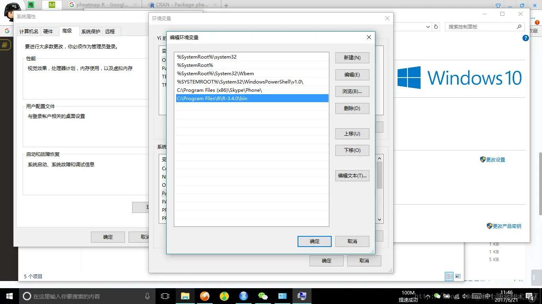The width and height of the screenshot is (542, 304).
Task: Open the orange browser taskbar icon
Action: coord(205,296)
